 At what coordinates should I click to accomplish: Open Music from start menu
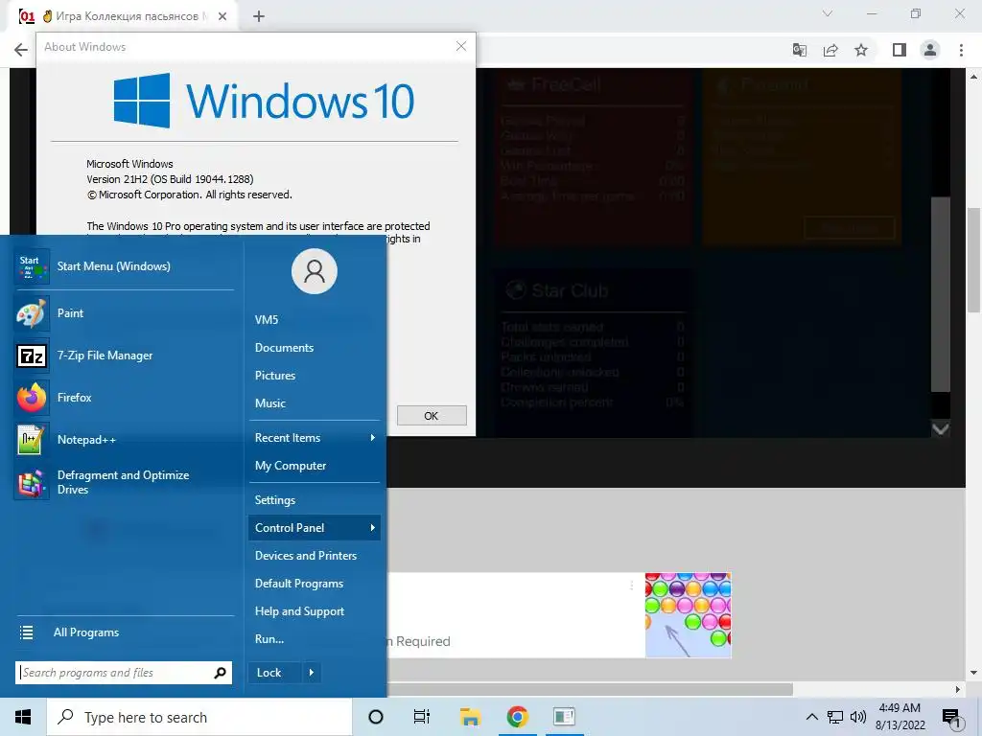coord(315,403)
